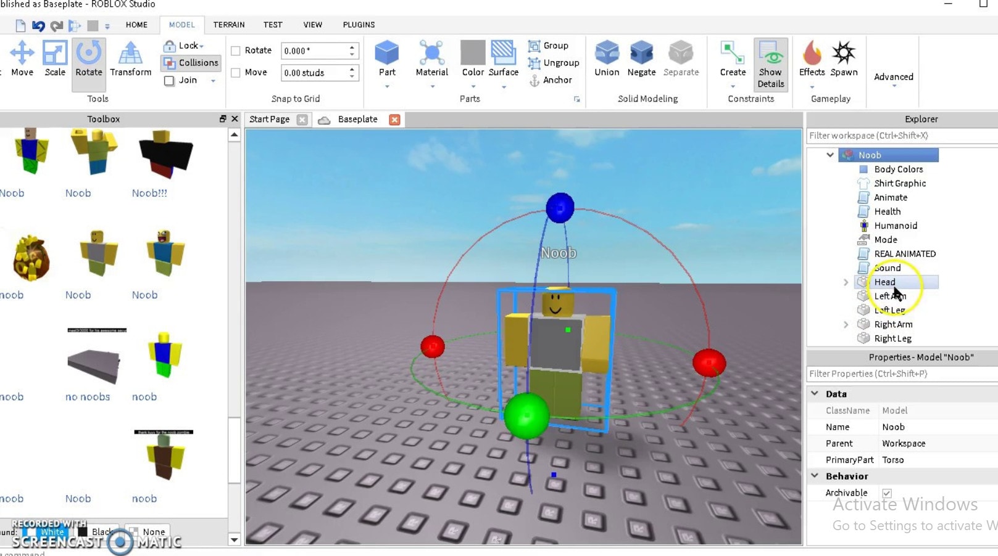Screen dimensions: 998x556
Task: Anchor the selected part
Action: (551, 80)
